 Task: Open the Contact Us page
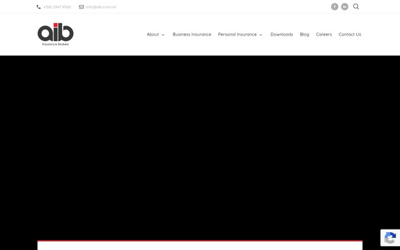[x=350, y=34]
